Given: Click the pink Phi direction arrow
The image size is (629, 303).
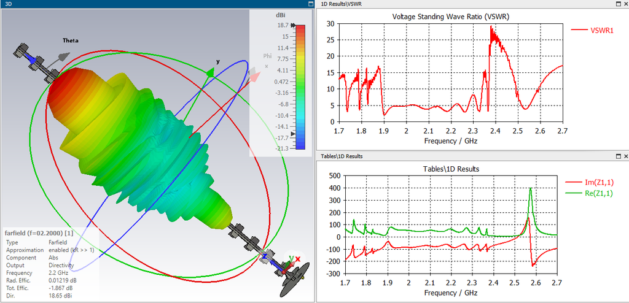Looking at the screenshot, I should (254, 75).
